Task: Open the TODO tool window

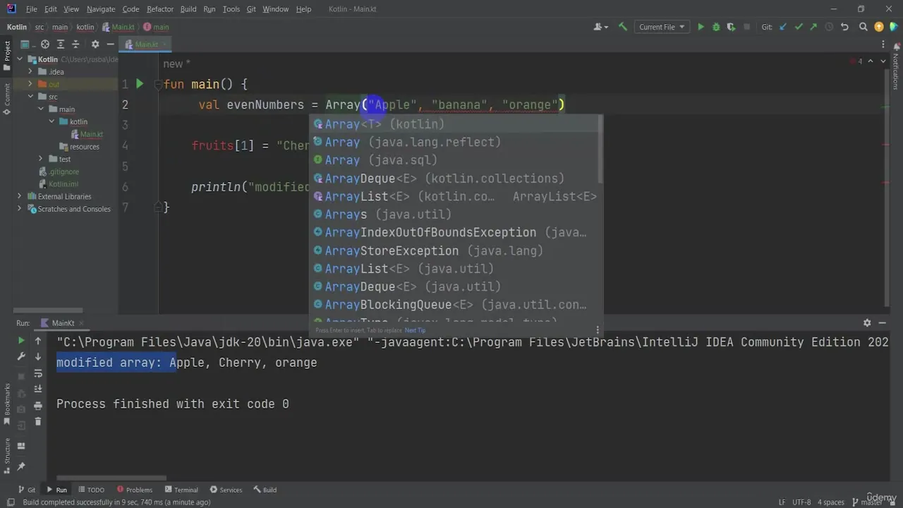Action: point(91,490)
